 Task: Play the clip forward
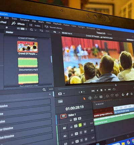(x=105, y=90)
